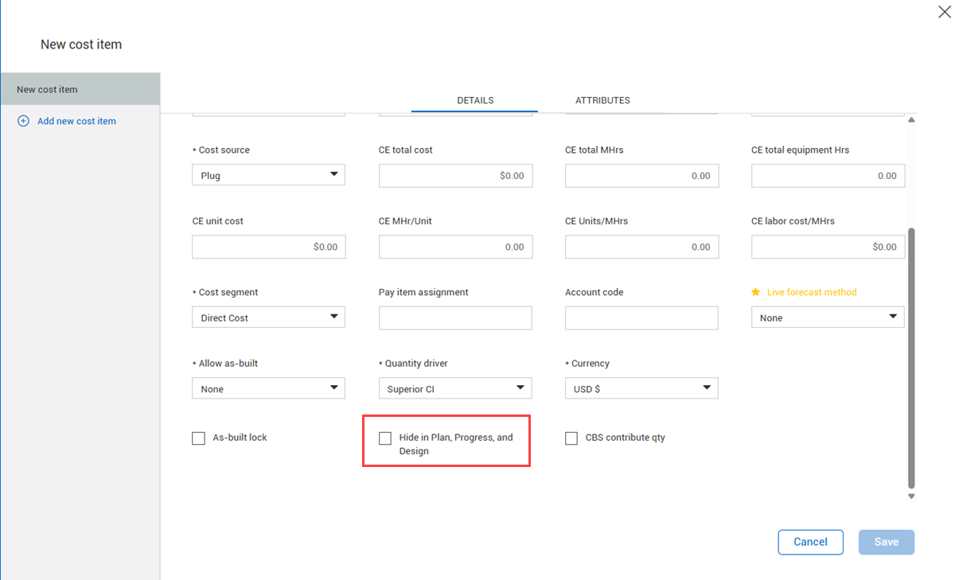The width and height of the screenshot is (955, 580).
Task: Close the New cost item dialog
Action: (x=945, y=11)
